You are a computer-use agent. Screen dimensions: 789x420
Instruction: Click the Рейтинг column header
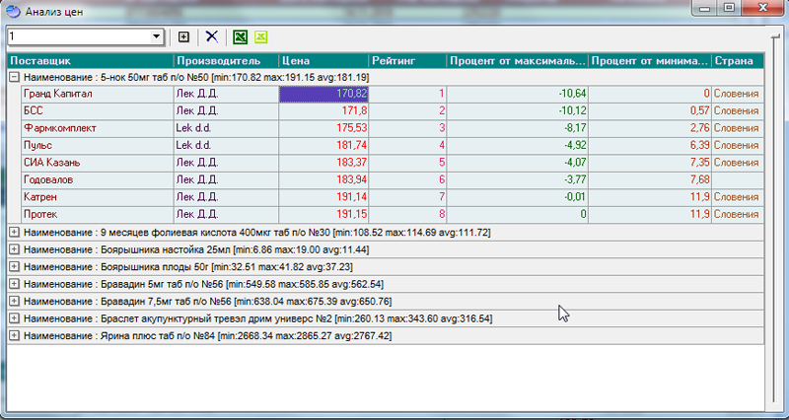tap(408, 60)
